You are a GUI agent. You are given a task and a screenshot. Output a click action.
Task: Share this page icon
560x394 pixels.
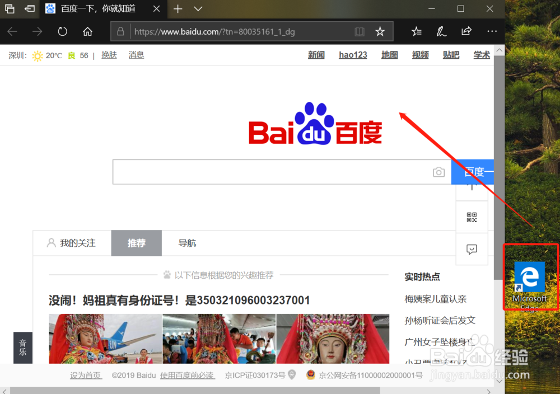click(466, 31)
